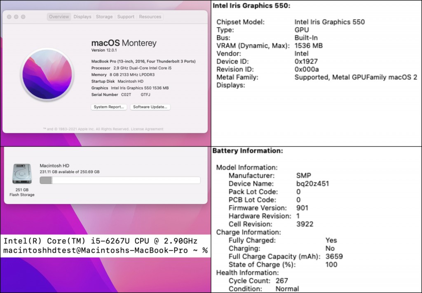Go to the Support tab
422x293 pixels.
(x=126, y=16)
